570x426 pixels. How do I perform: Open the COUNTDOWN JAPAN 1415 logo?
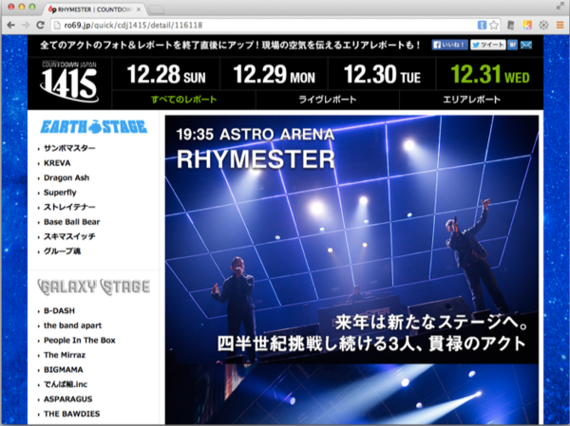click(x=69, y=82)
